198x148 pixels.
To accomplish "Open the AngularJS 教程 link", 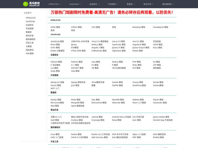I will (139, 45).
